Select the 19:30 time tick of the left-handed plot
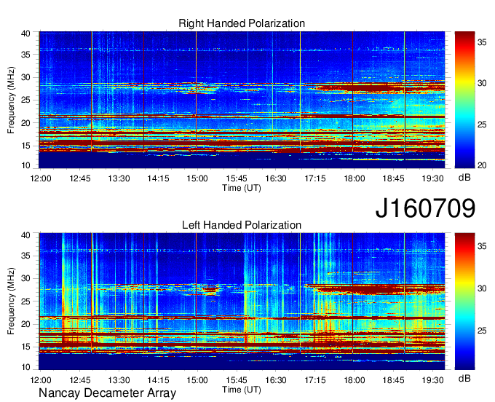This screenshot has height=402, width=495. 432,380
